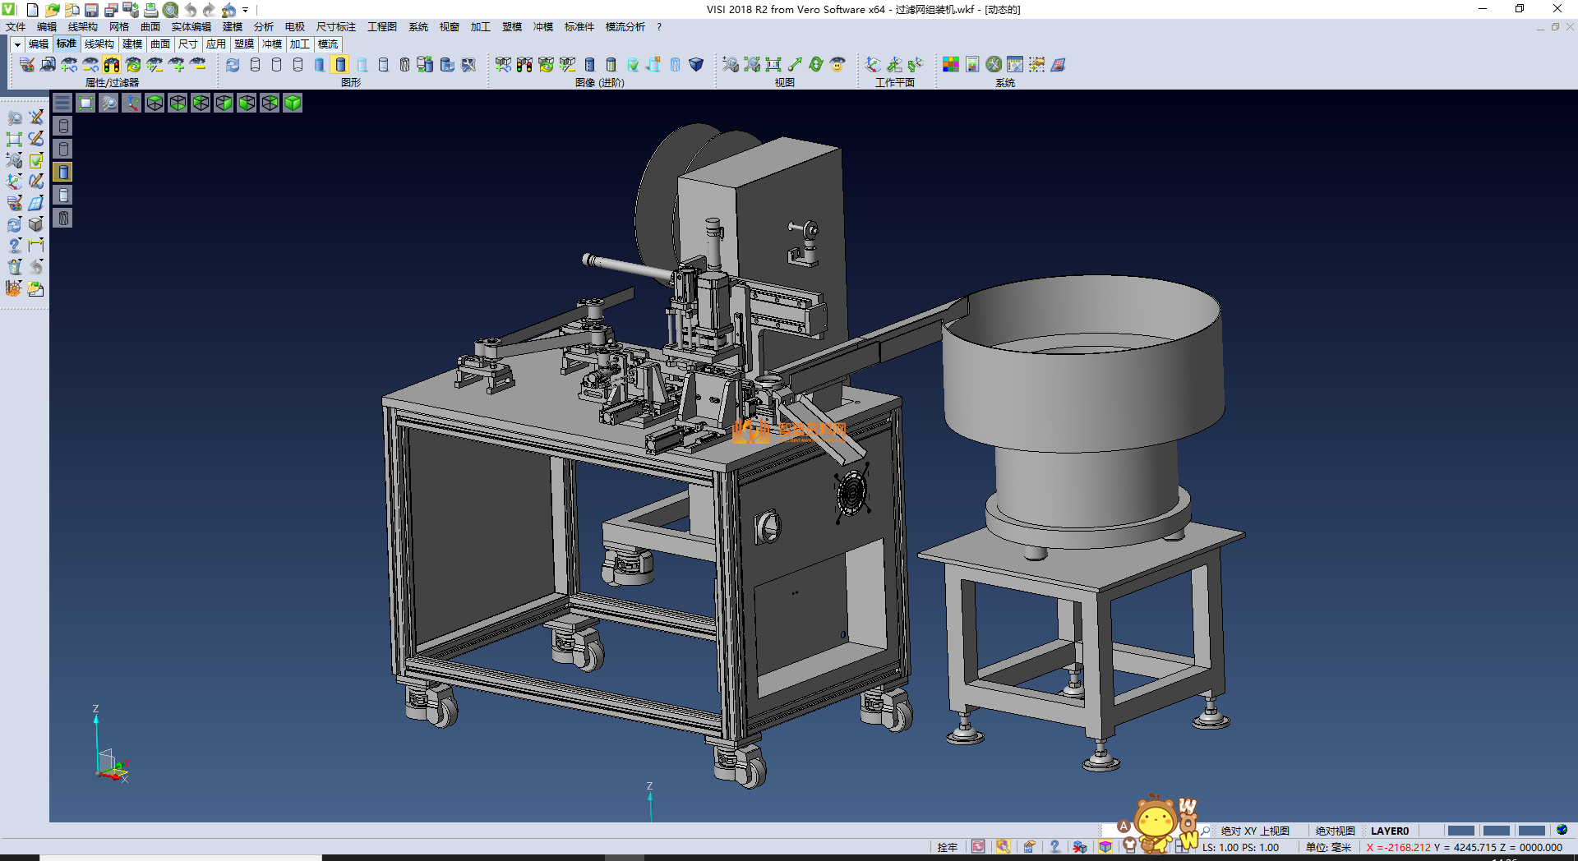The height and width of the screenshot is (861, 1578).
Task: Click the 单位: 毫米 units label
Action: click(1328, 847)
